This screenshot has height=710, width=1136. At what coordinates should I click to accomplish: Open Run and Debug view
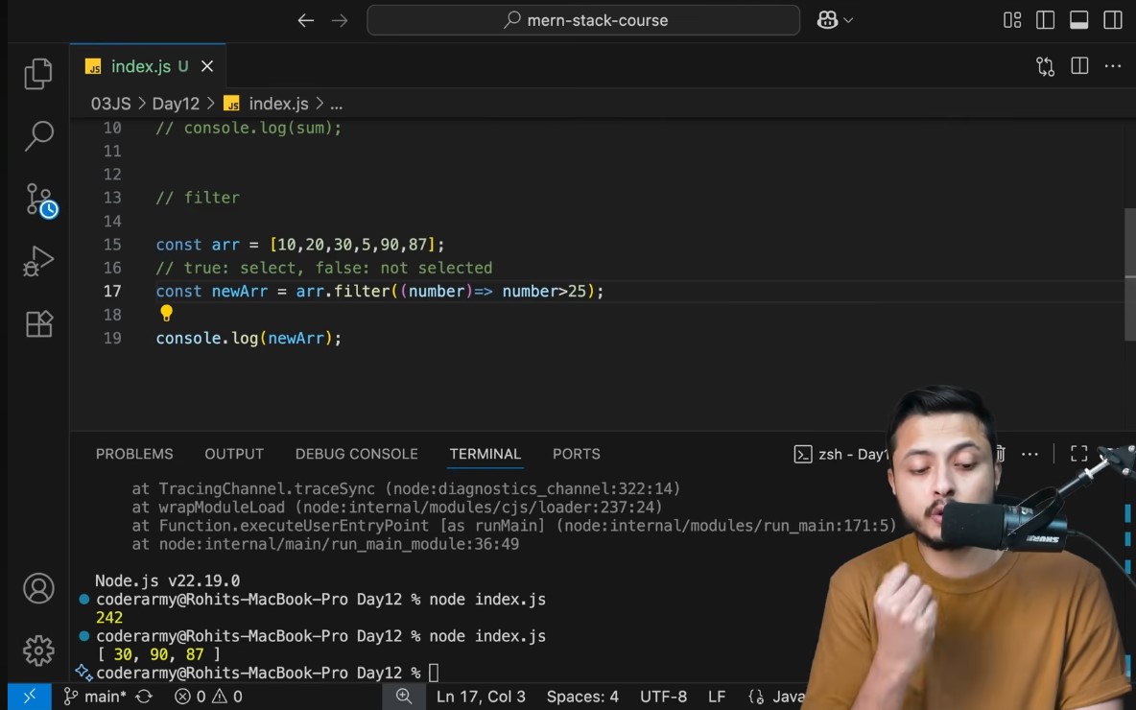[38, 262]
